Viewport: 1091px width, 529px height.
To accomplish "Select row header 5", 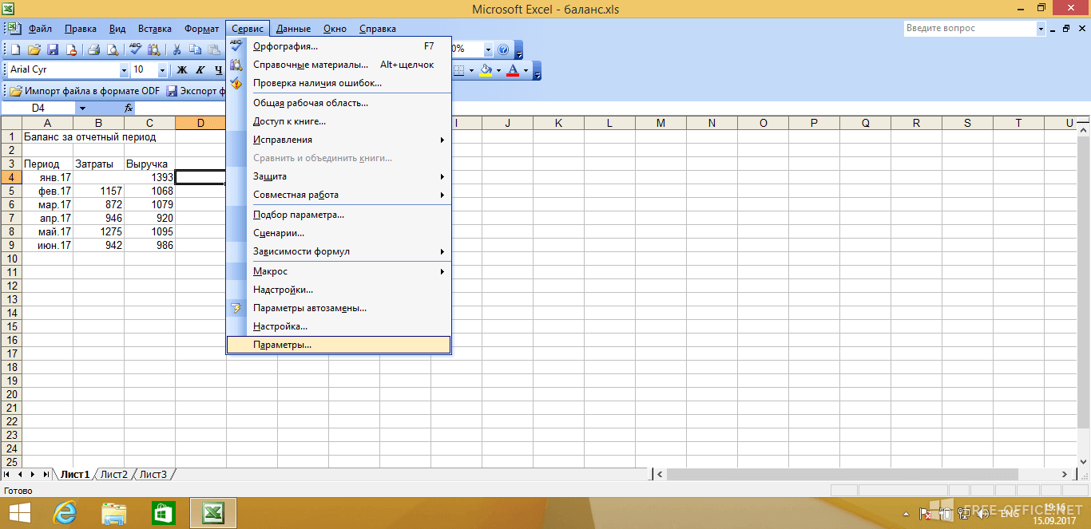I will pyautogui.click(x=12, y=191).
